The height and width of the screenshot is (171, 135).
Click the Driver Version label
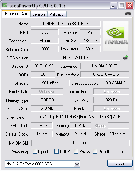coord(17,117)
